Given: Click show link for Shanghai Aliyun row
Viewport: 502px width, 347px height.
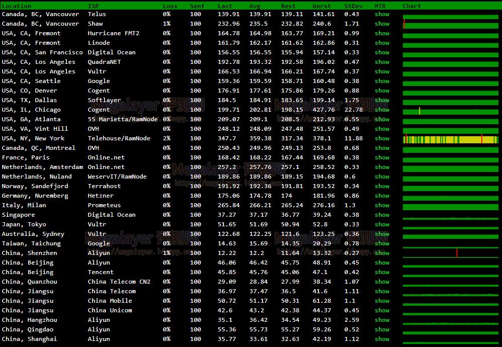Looking at the screenshot, I should pyautogui.click(x=382, y=339).
